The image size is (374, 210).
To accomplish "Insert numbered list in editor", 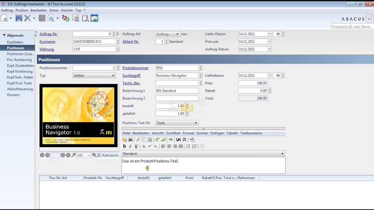I will tap(194, 146).
